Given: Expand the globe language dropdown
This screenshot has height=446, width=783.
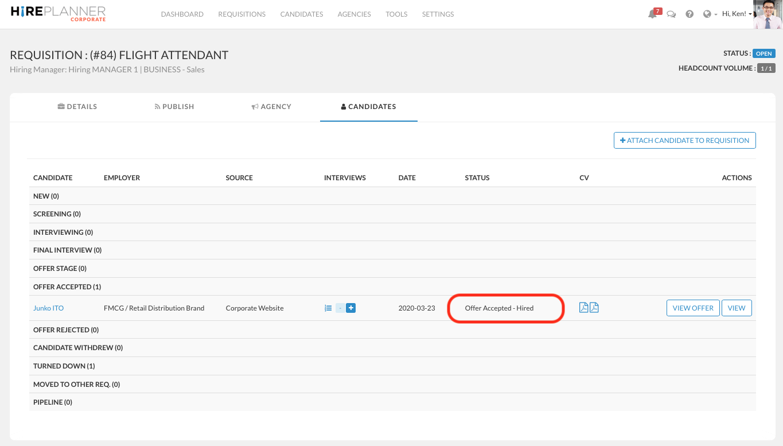Looking at the screenshot, I should [710, 14].
